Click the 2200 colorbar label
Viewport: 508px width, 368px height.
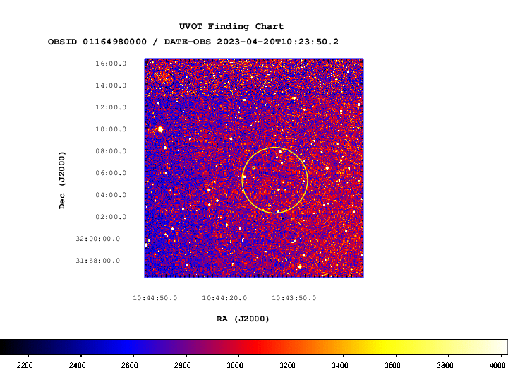[x=25, y=365]
